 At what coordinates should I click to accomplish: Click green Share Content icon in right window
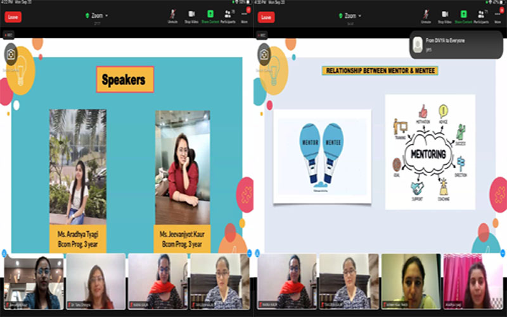pos(463,16)
